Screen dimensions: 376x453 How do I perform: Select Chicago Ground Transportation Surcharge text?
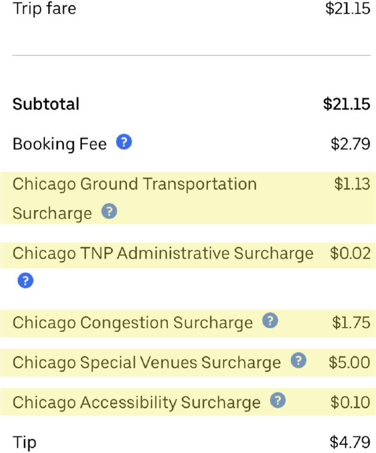134,184
